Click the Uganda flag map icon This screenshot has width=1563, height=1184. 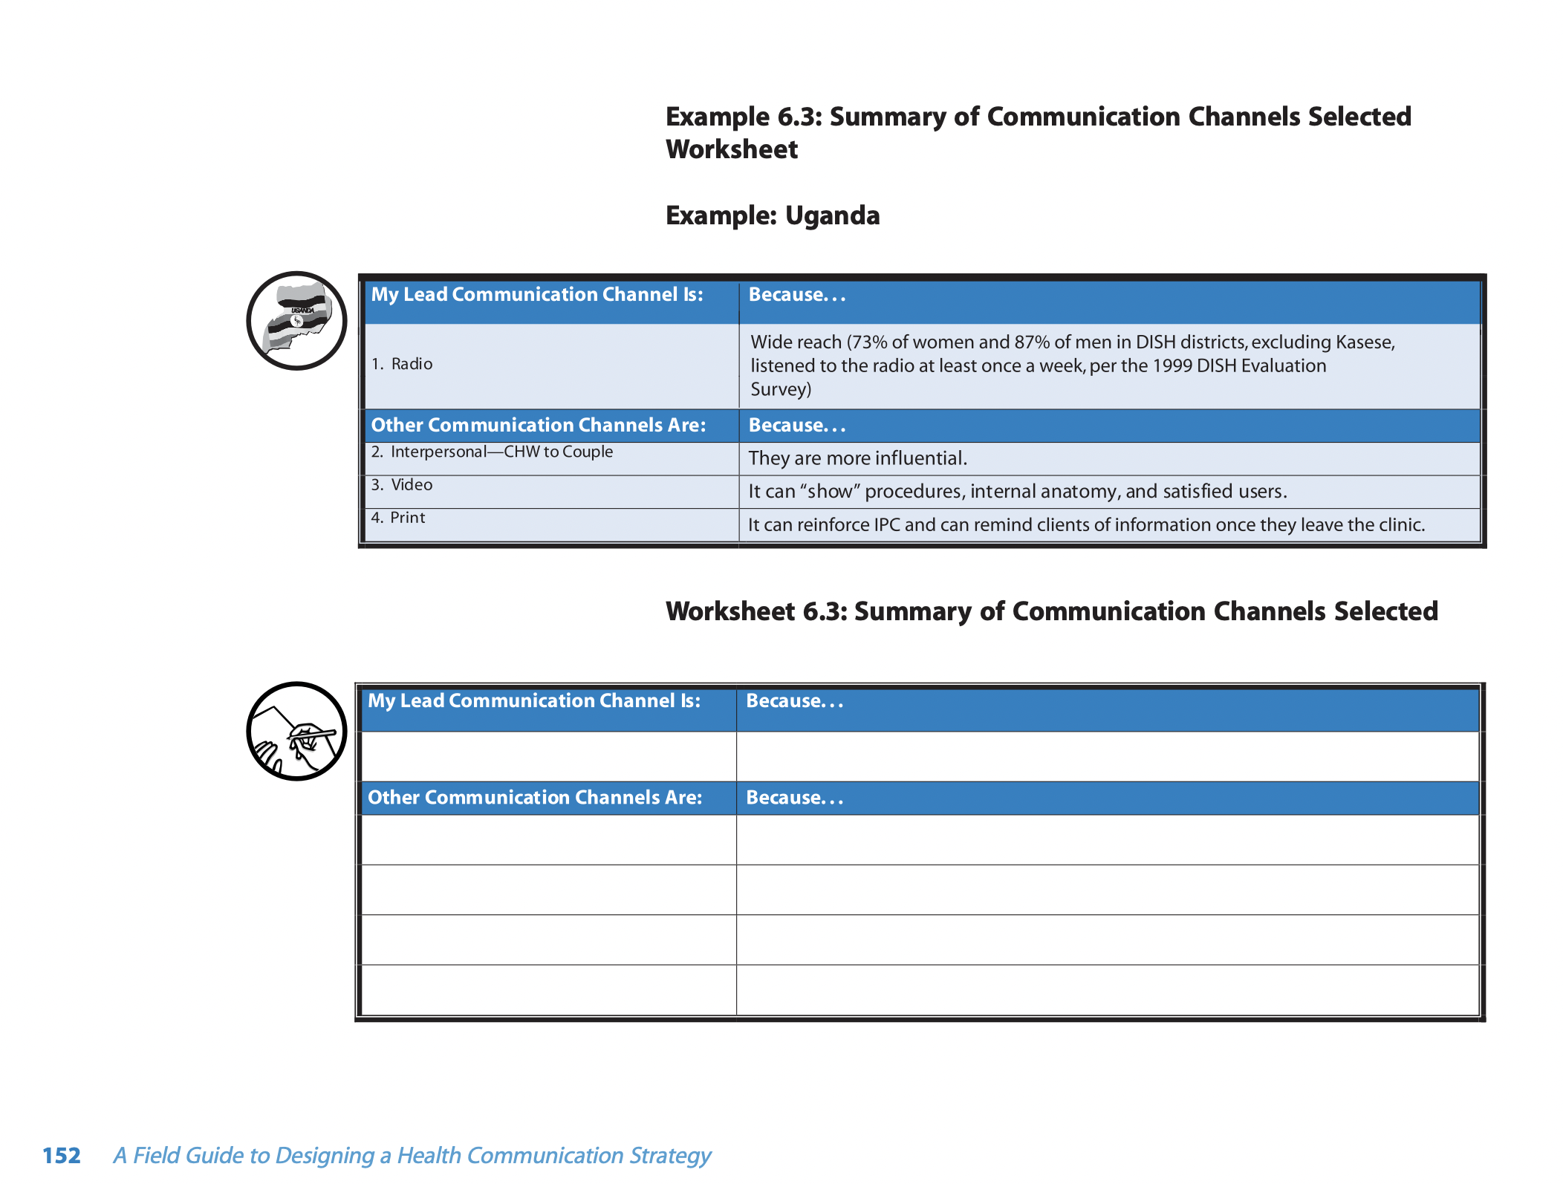pyautogui.click(x=296, y=321)
